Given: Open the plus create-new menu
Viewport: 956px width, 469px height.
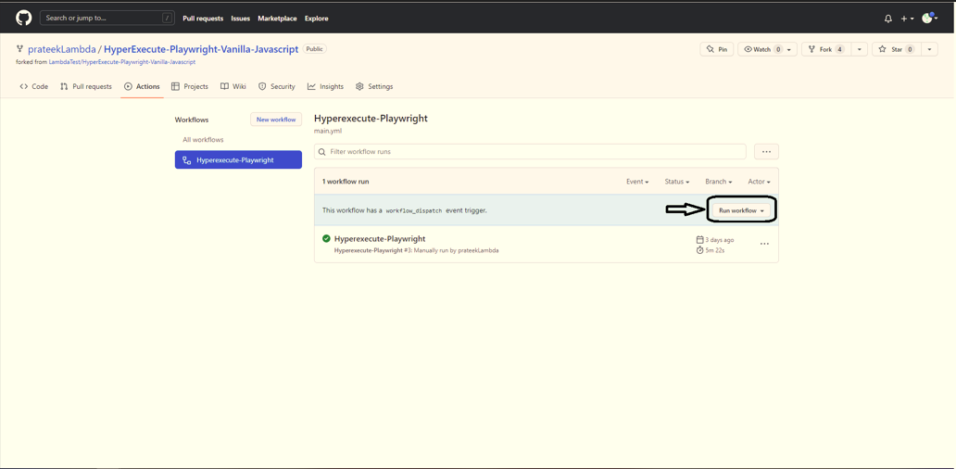Looking at the screenshot, I should tap(907, 19).
